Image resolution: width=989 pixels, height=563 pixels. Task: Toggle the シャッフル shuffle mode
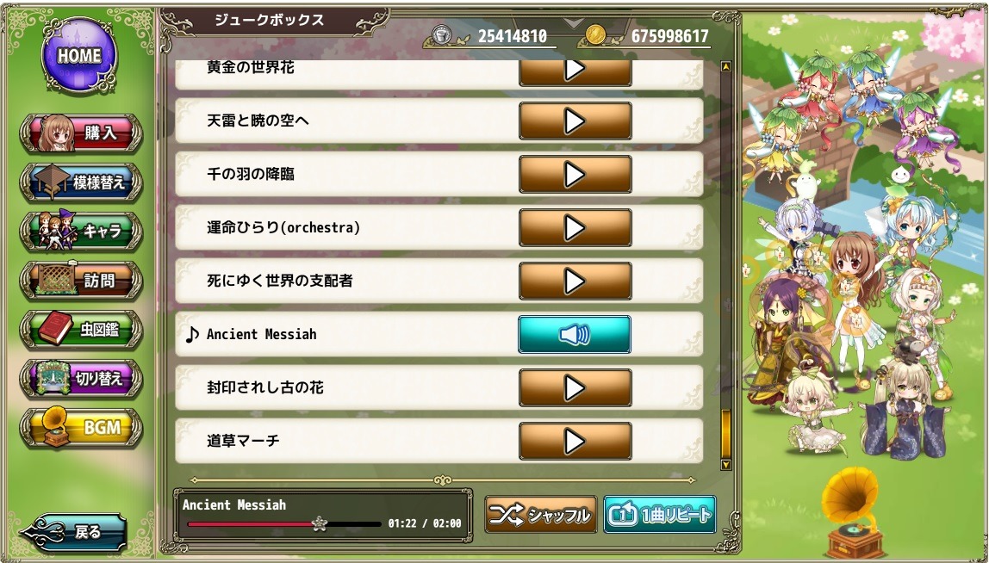point(540,515)
